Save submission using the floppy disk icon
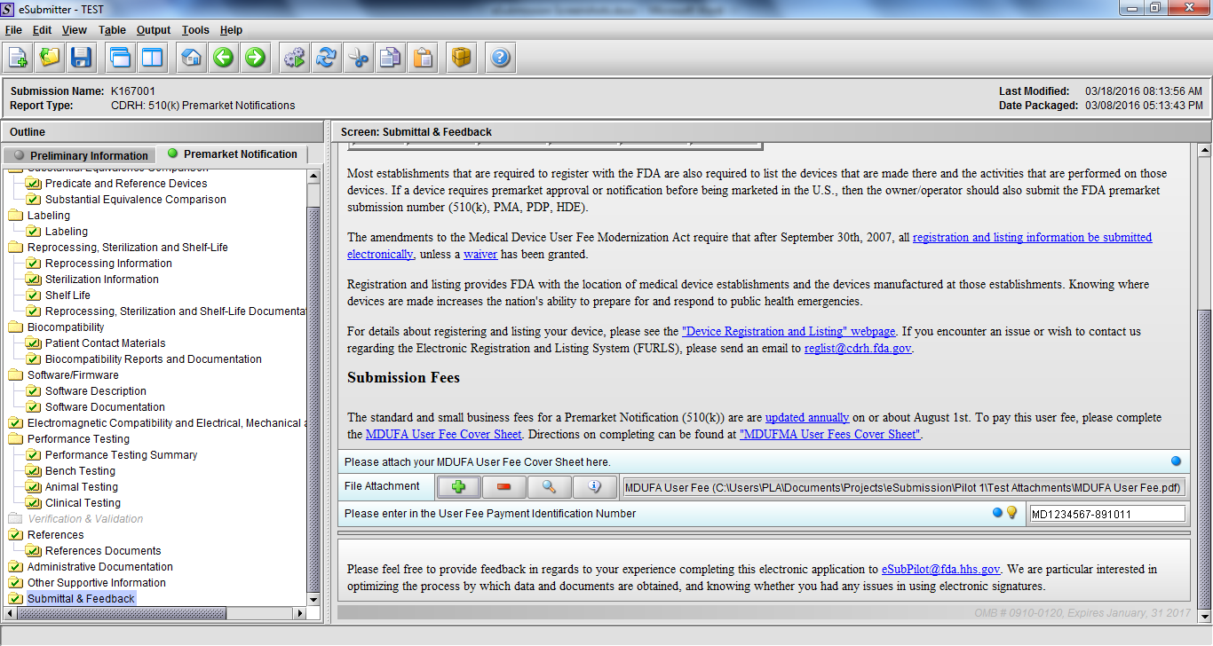Viewport: 1213px width, 646px height. pyautogui.click(x=82, y=59)
